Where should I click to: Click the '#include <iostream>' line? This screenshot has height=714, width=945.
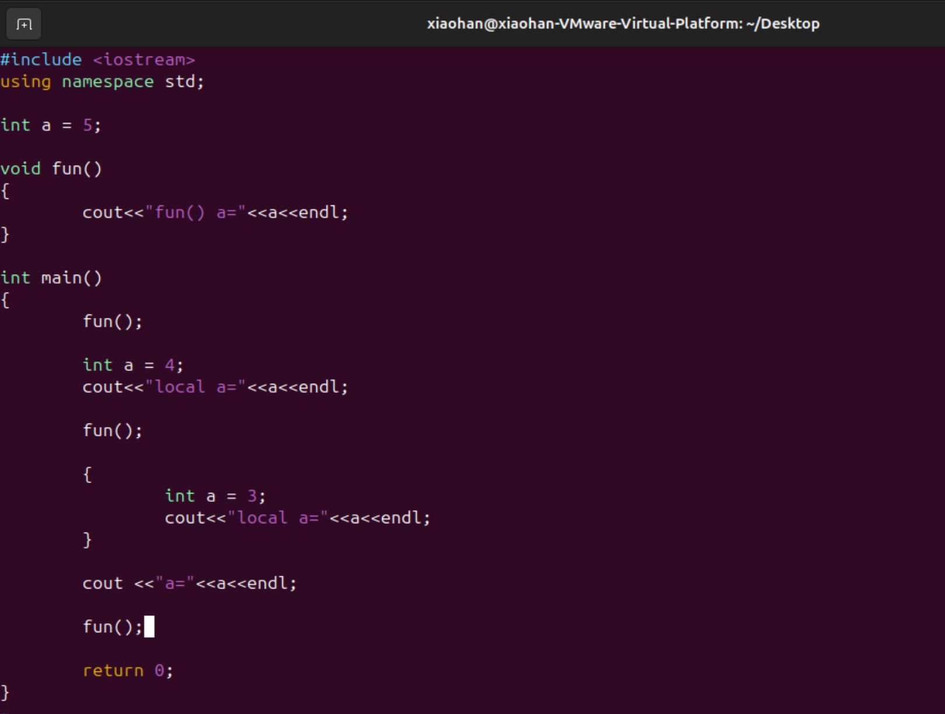point(97,60)
